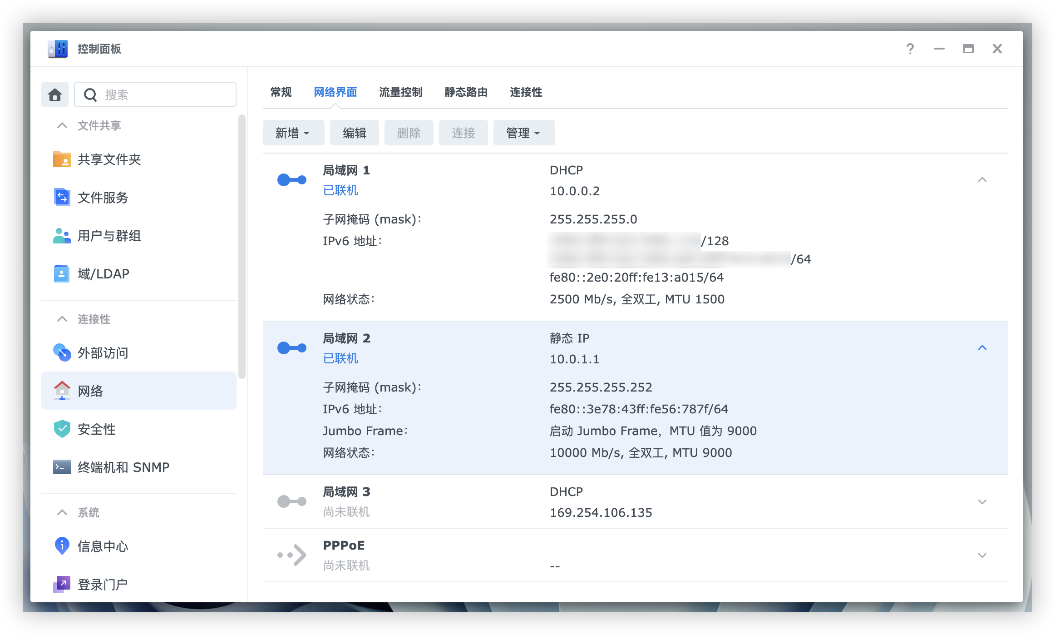This screenshot has height=635, width=1055.
Task: Click the 编辑 button
Action: (x=355, y=133)
